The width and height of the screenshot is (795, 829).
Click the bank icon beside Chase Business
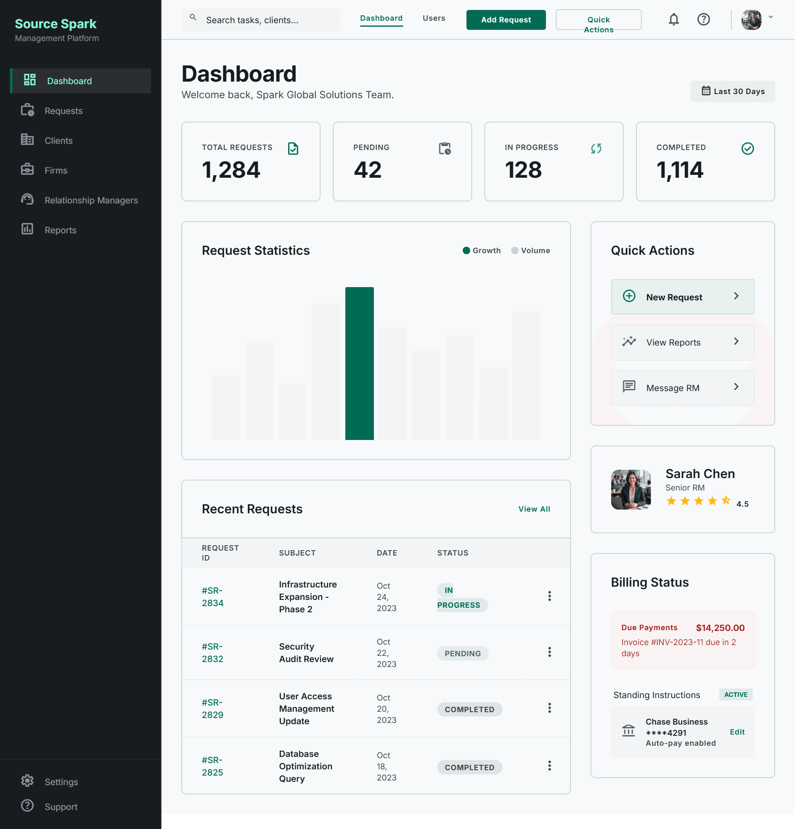629,730
